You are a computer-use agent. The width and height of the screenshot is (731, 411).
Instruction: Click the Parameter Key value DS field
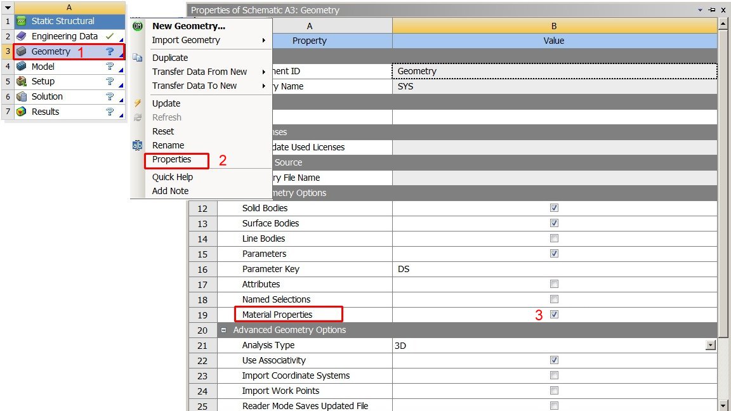coord(555,269)
